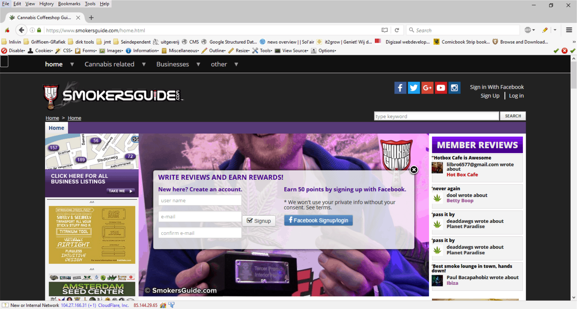This screenshot has height=309, width=577.
Task: Open the Bookmarks menu
Action: [69, 4]
